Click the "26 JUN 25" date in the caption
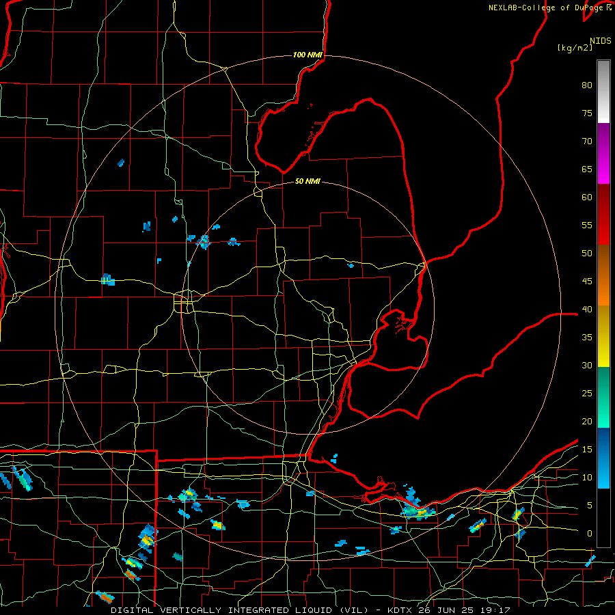 [x=446, y=610]
